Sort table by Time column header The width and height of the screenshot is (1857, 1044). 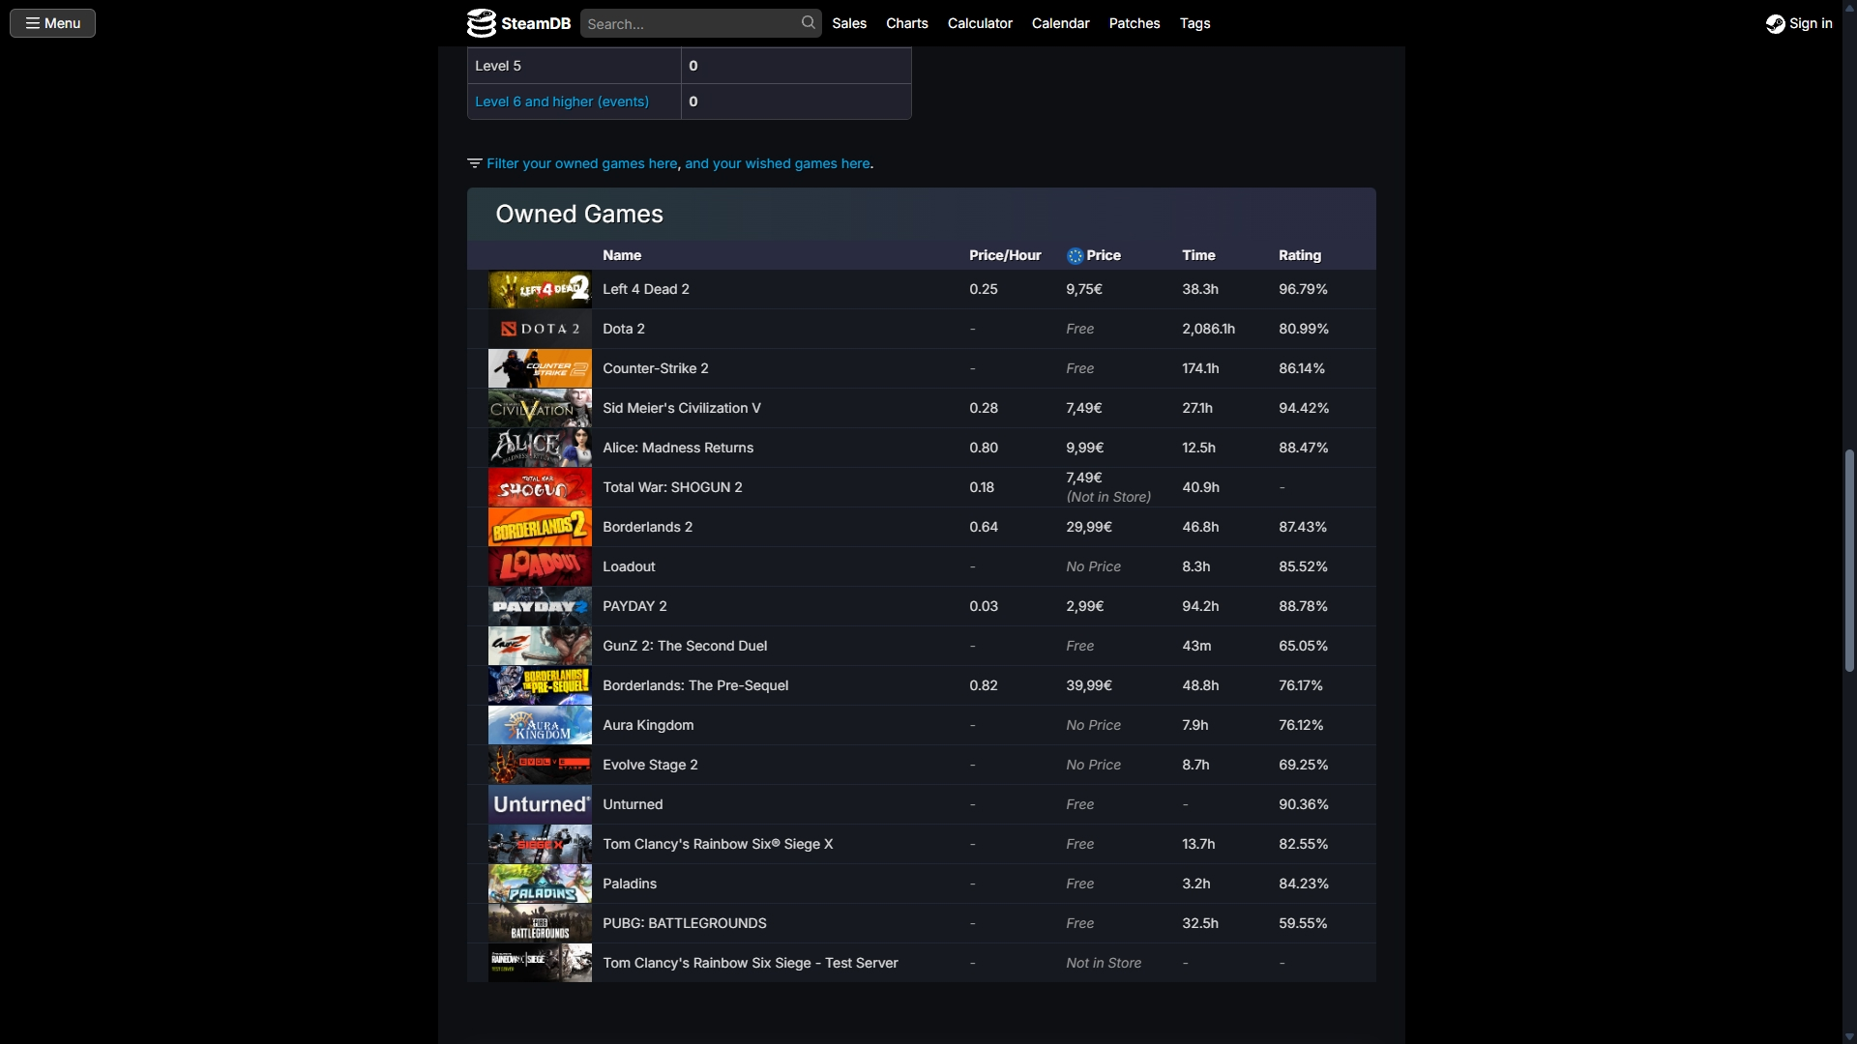tap(1198, 255)
